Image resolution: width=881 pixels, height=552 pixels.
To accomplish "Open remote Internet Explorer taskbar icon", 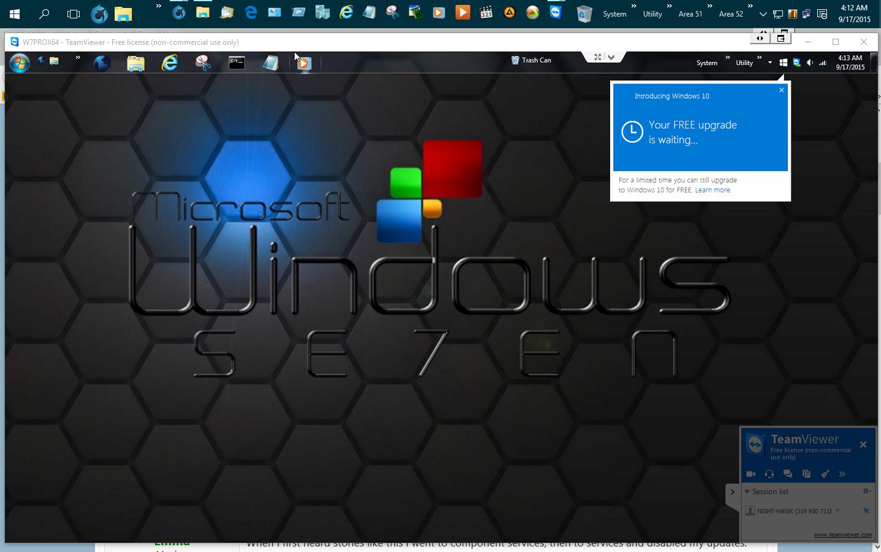I will 170,63.
